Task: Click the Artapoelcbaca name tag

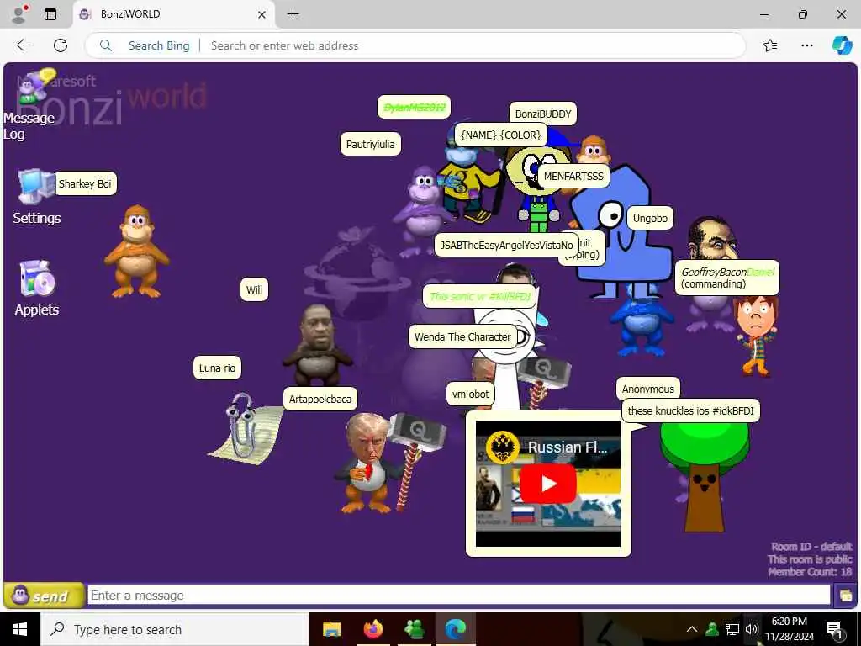Action: pyautogui.click(x=320, y=399)
